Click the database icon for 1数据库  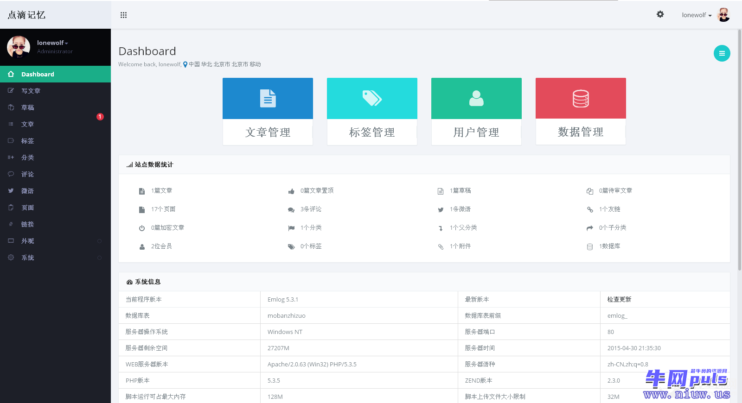(590, 247)
